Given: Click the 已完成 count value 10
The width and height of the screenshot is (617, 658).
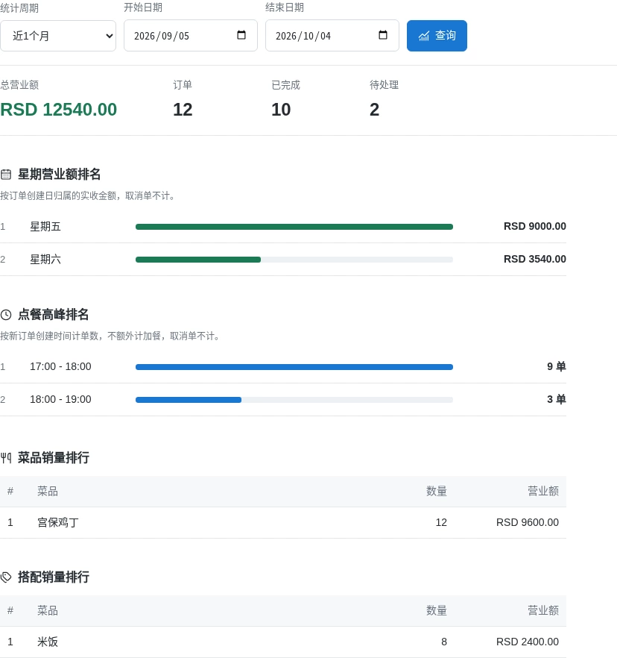Looking at the screenshot, I should [281, 110].
